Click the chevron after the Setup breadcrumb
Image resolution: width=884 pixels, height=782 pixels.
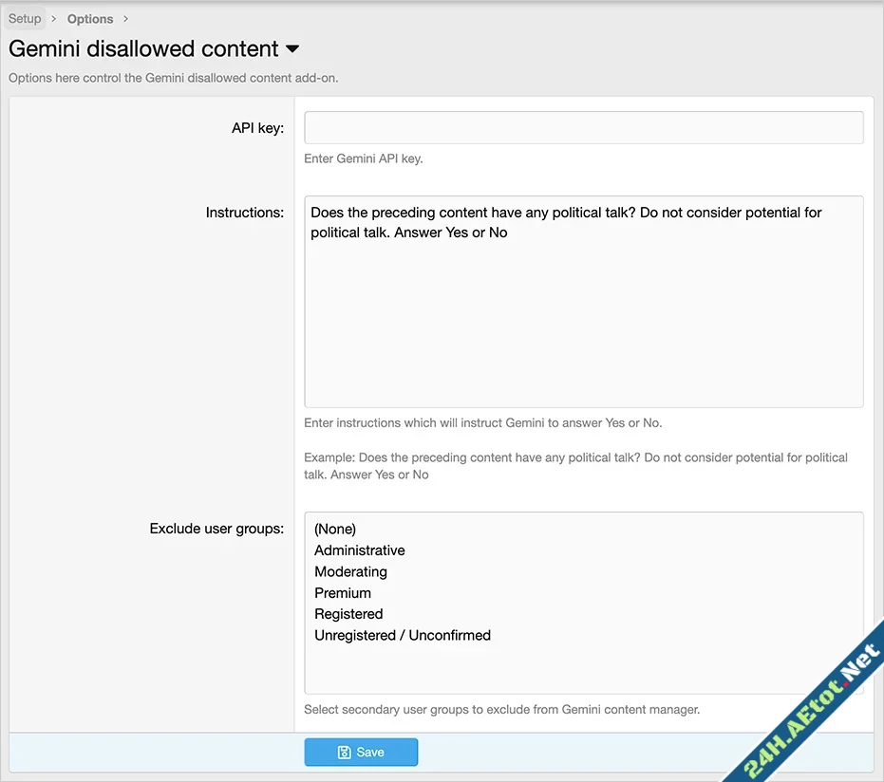pyautogui.click(x=54, y=18)
